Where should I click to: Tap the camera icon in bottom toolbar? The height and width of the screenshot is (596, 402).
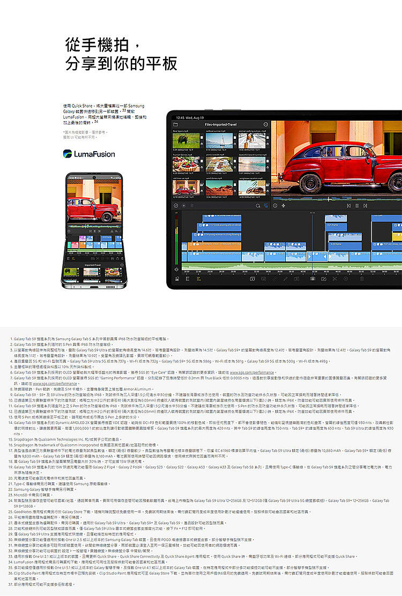296,279
